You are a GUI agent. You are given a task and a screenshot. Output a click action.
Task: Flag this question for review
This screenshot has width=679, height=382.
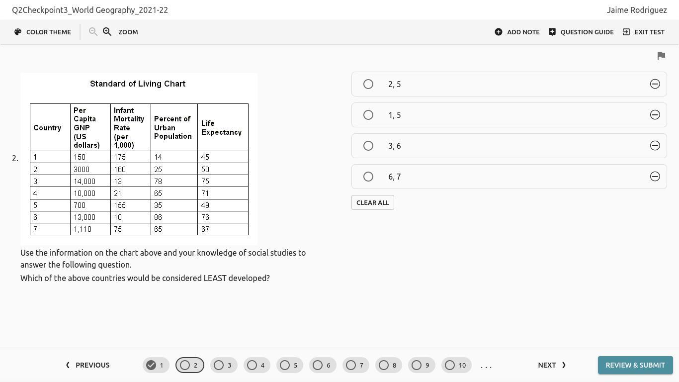[661, 56]
